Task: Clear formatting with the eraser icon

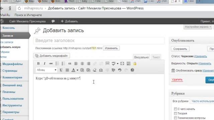Action: pyautogui.click(x=95, y=70)
